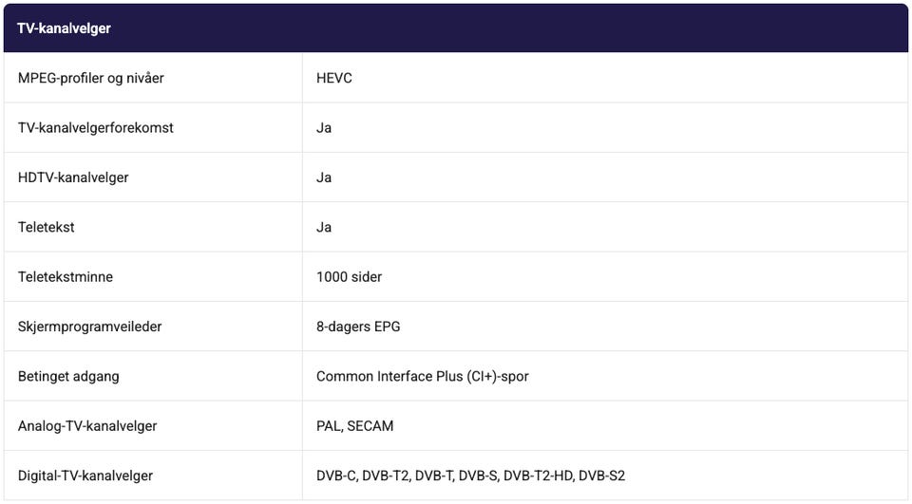This screenshot has width=912, height=504.
Task: Select the Betinget adgang row label
Action: click(68, 377)
